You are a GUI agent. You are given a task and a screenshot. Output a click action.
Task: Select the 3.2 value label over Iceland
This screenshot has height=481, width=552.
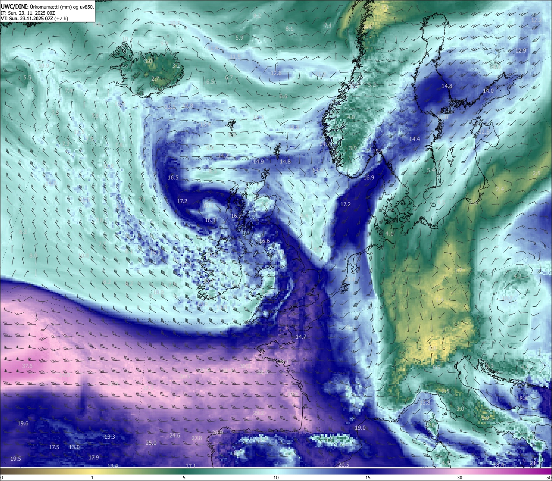click(176, 66)
